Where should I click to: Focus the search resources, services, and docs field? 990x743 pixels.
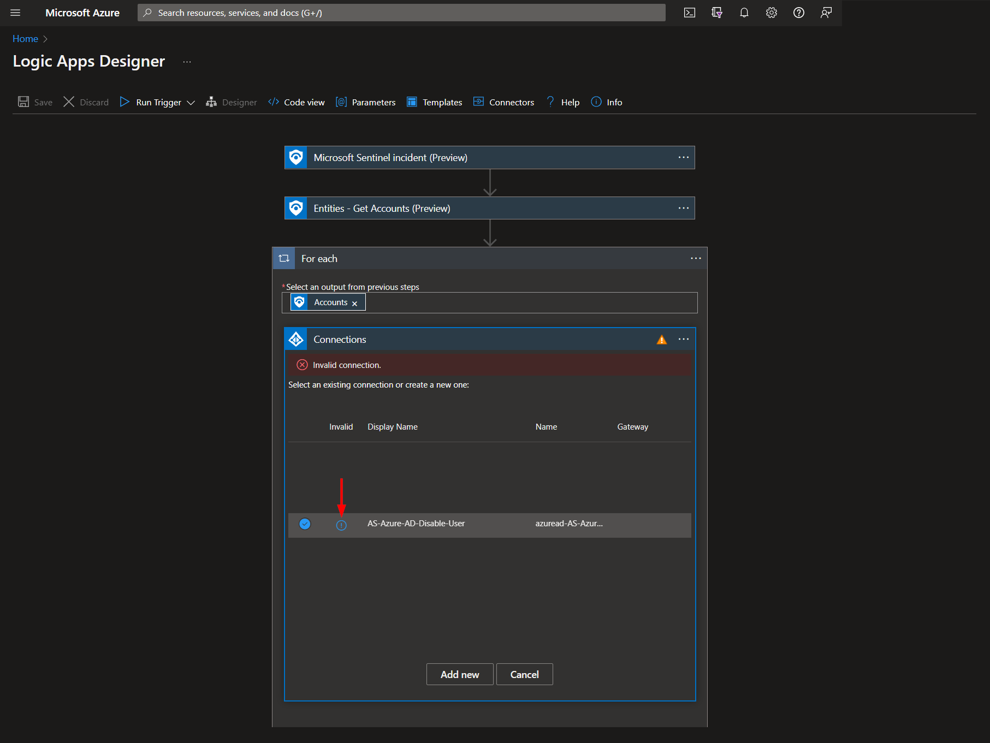[x=401, y=13]
